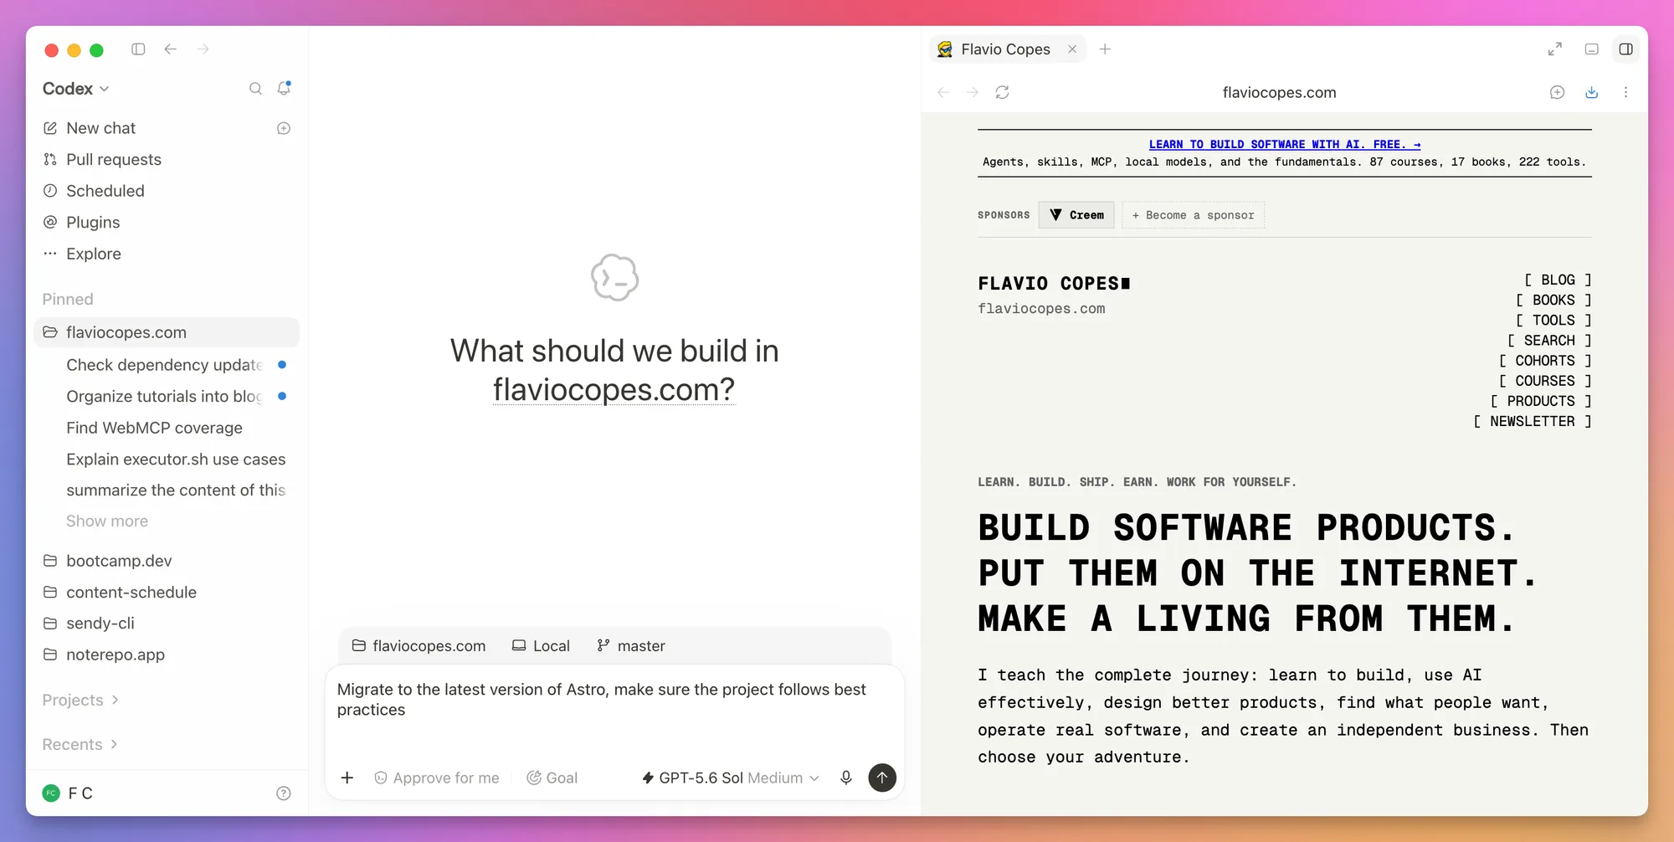This screenshot has width=1674, height=842.
Task: Toggle the right side panel icon
Action: click(1625, 49)
